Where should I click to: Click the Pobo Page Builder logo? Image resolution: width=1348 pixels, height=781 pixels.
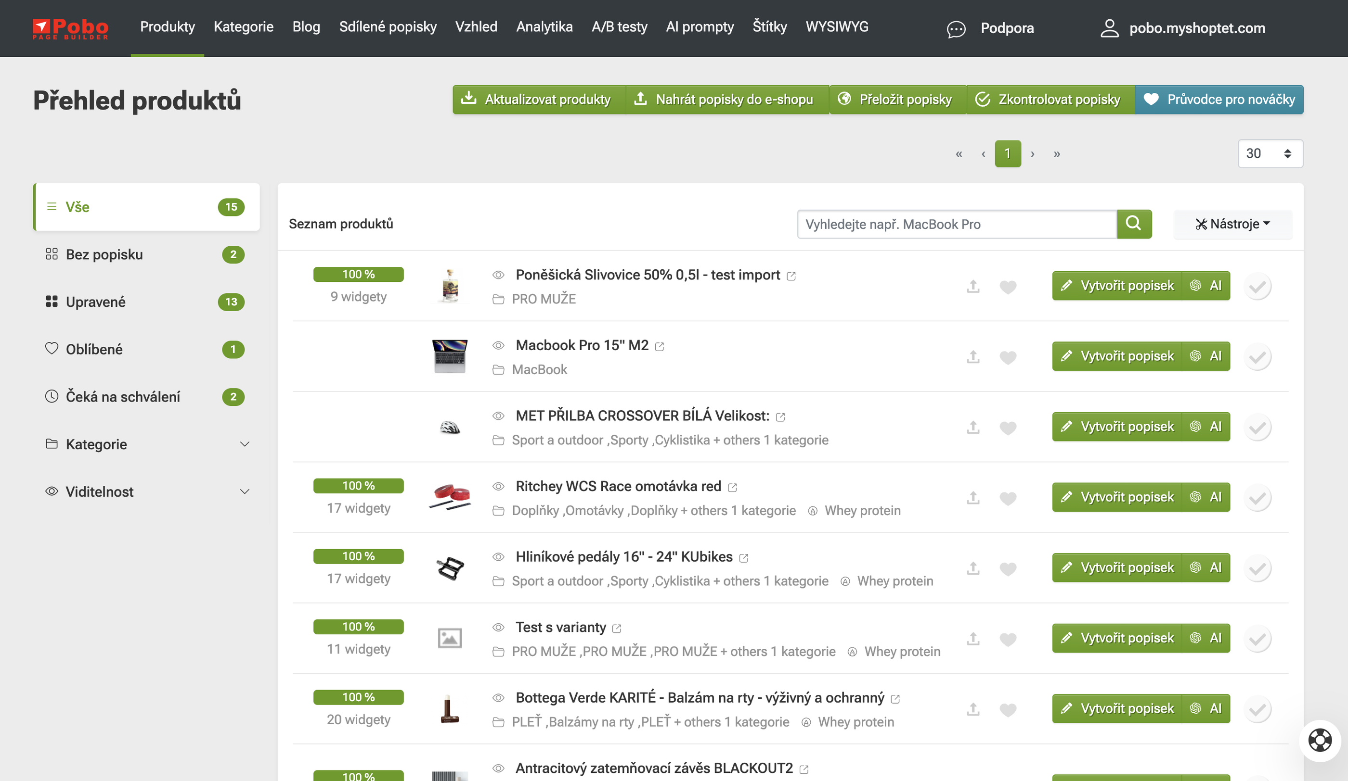[70, 28]
